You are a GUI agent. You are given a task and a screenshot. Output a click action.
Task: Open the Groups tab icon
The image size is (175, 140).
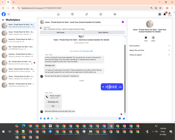coord(115,14)
